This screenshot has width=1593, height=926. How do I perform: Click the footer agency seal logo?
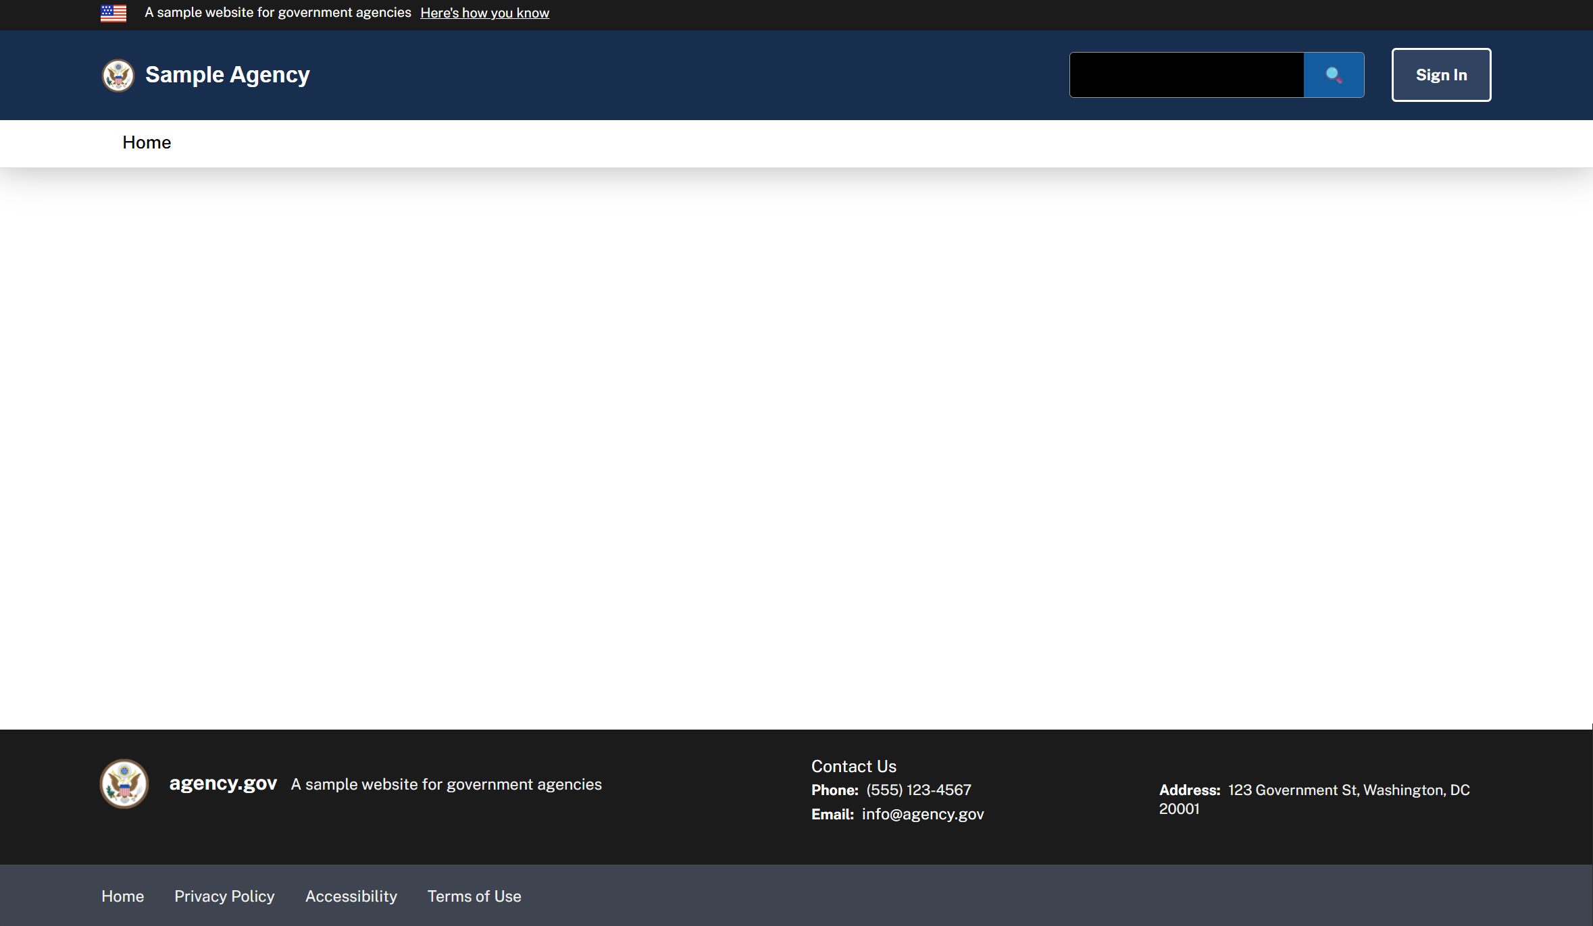click(124, 784)
